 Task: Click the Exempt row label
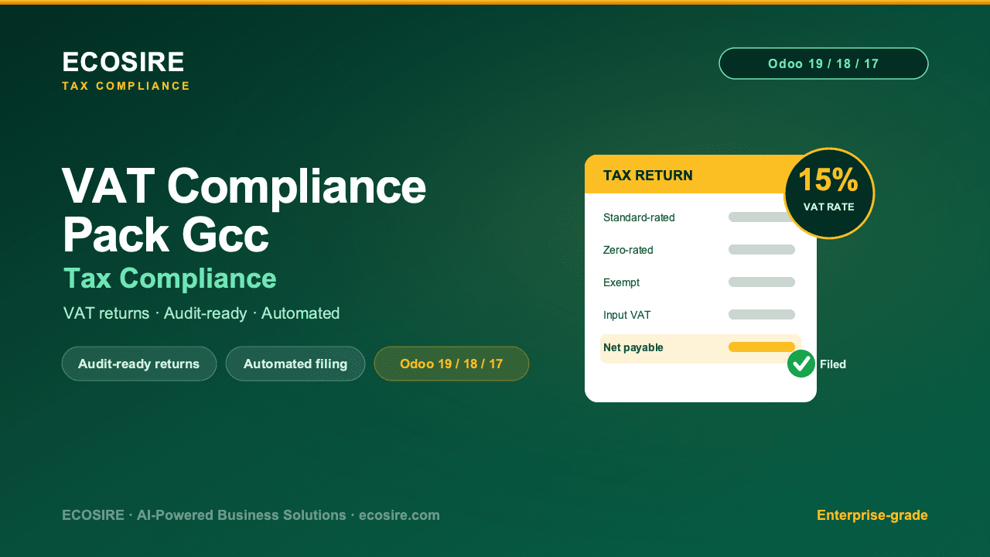click(621, 282)
